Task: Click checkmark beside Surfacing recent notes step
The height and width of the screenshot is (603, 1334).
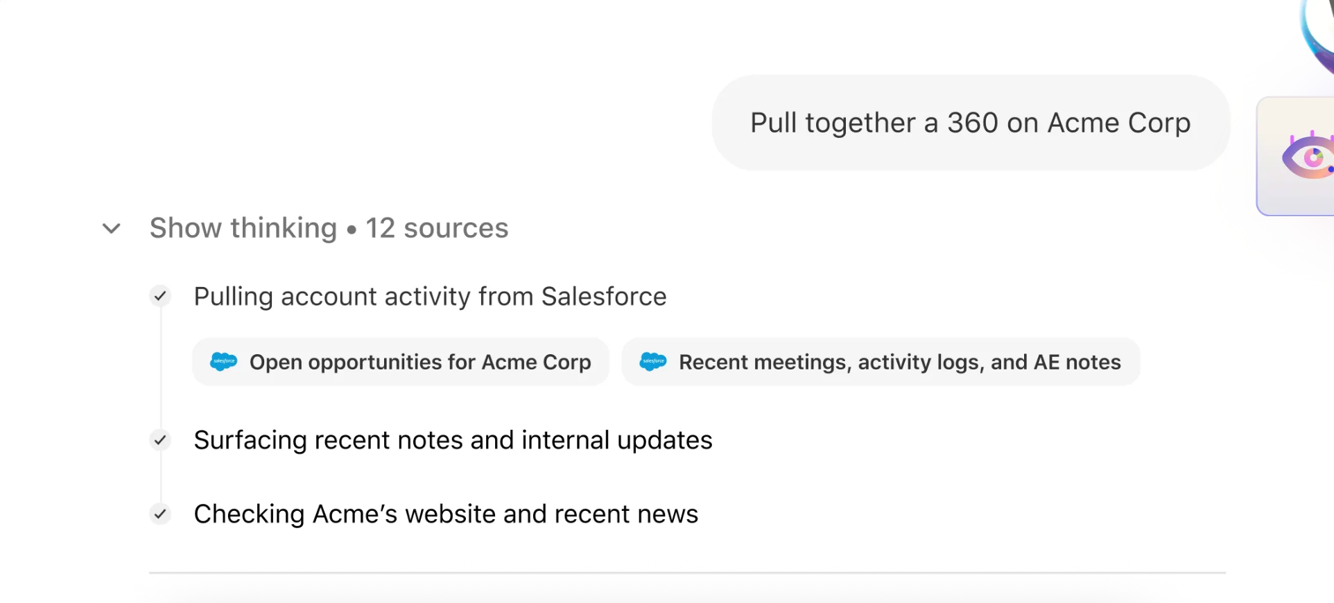Action: 160,440
